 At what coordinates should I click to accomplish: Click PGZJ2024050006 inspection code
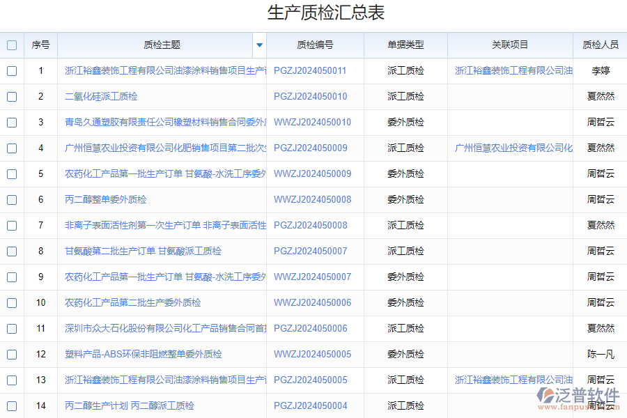310,329
